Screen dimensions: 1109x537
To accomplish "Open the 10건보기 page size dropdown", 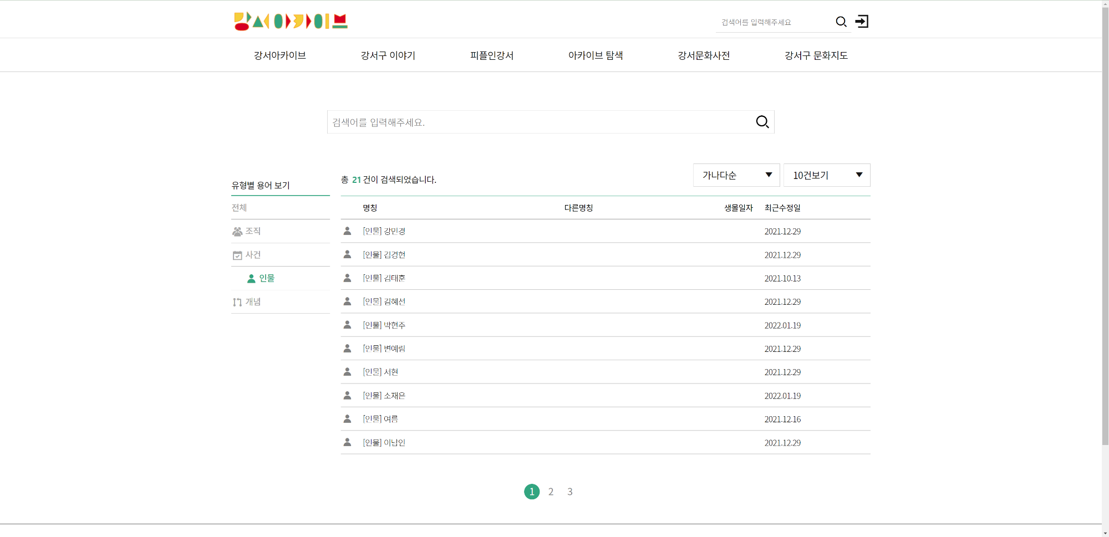I will [826, 175].
